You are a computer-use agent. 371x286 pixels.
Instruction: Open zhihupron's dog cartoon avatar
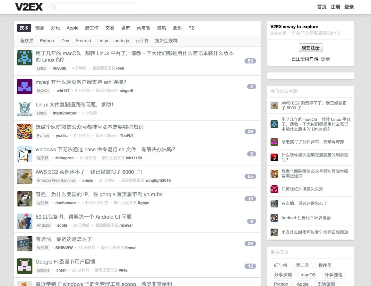(x=25, y=154)
